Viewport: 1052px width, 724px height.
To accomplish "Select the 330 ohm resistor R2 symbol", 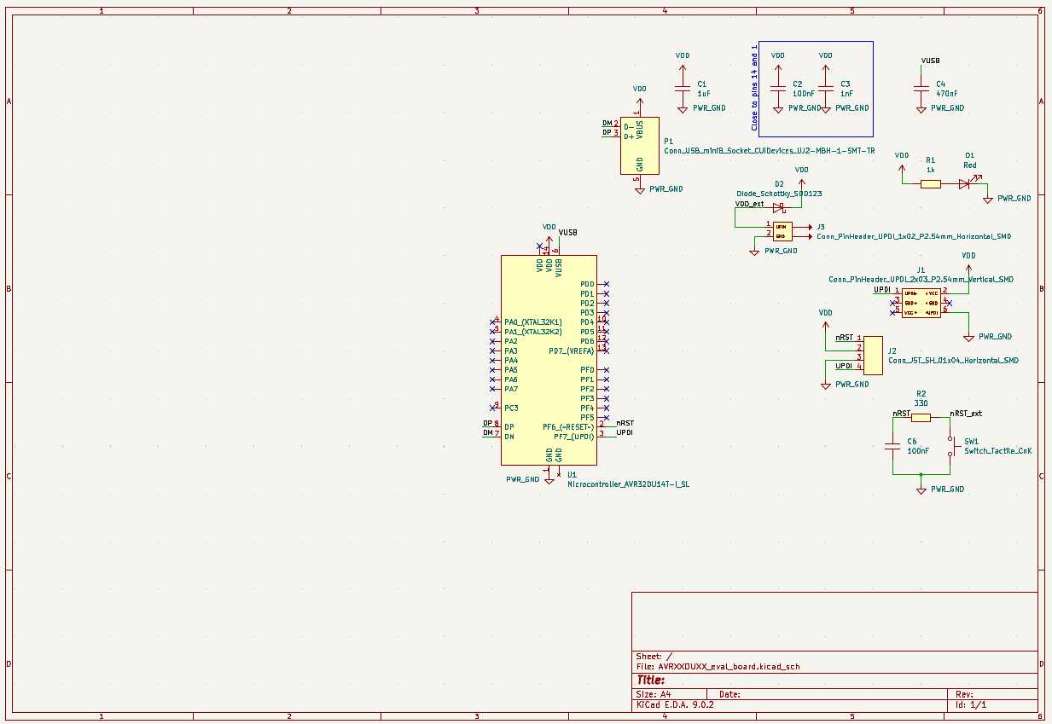I will [921, 418].
